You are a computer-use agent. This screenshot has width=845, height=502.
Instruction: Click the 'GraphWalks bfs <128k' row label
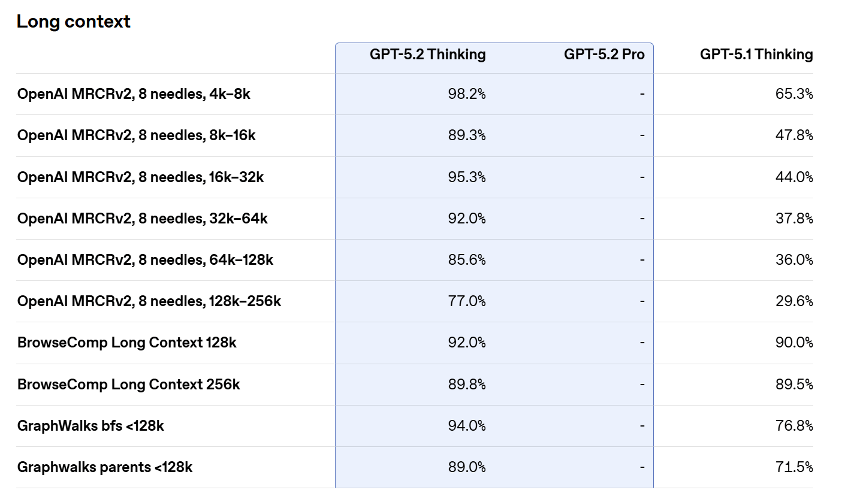click(90, 426)
